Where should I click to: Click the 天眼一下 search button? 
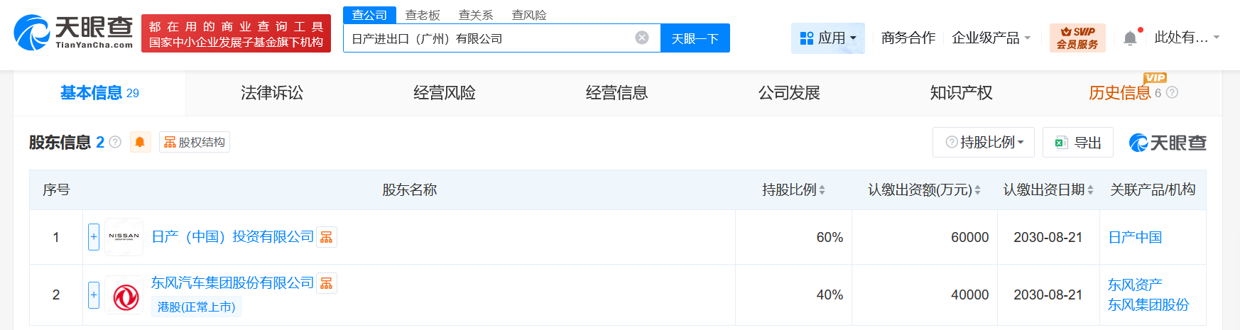pos(695,38)
